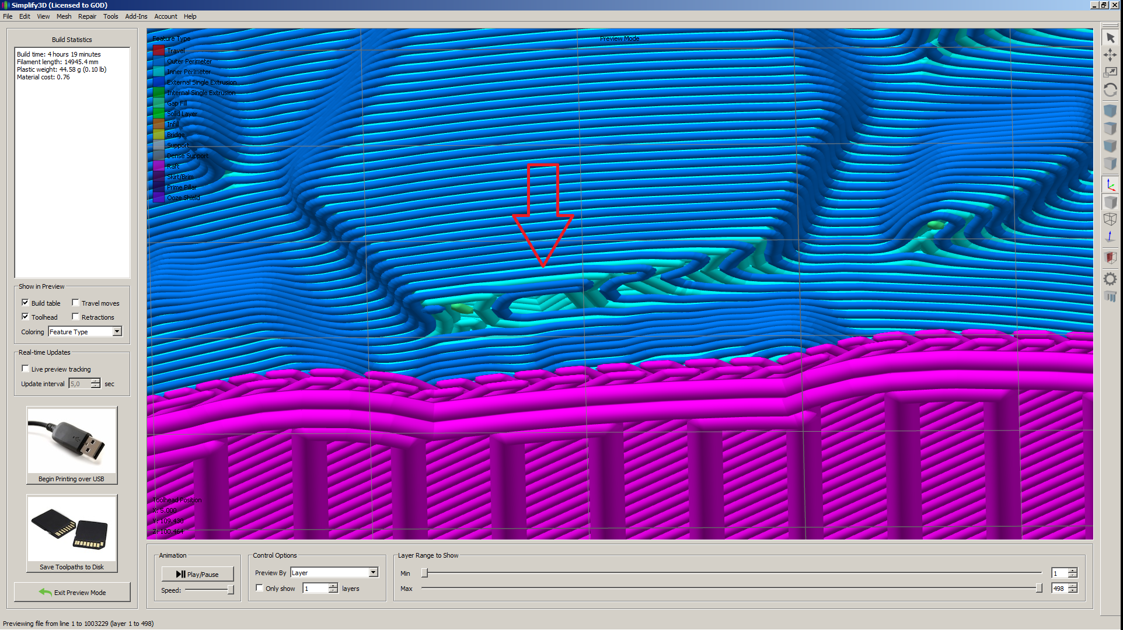Toggle Toolhead checkbox
Screen dimensions: 1123x630
click(x=25, y=316)
